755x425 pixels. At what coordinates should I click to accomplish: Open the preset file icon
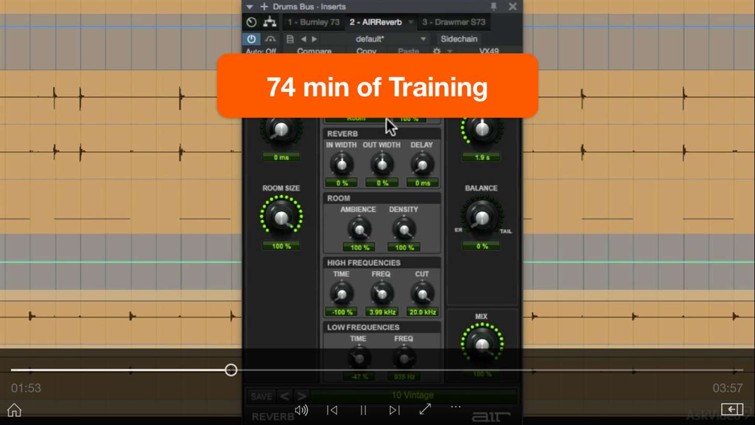click(x=290, y=39)
